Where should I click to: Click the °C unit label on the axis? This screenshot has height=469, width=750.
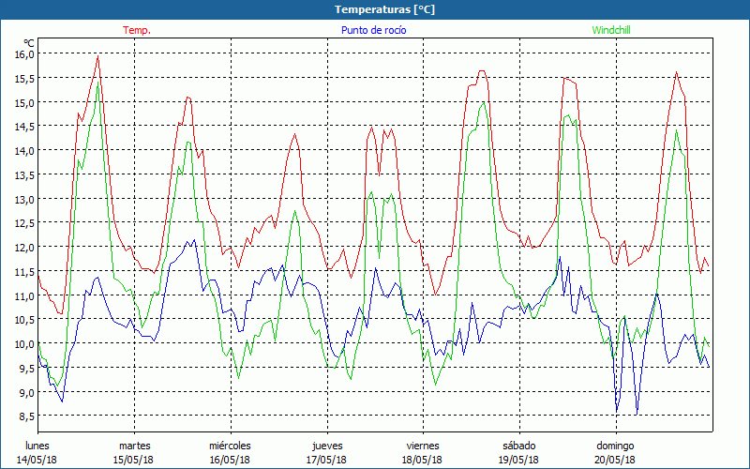(29, 43)
